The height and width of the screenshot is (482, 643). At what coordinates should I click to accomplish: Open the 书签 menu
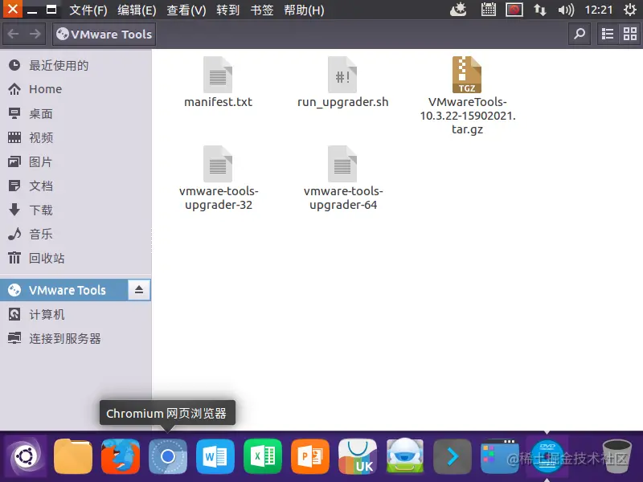(262, 10)
